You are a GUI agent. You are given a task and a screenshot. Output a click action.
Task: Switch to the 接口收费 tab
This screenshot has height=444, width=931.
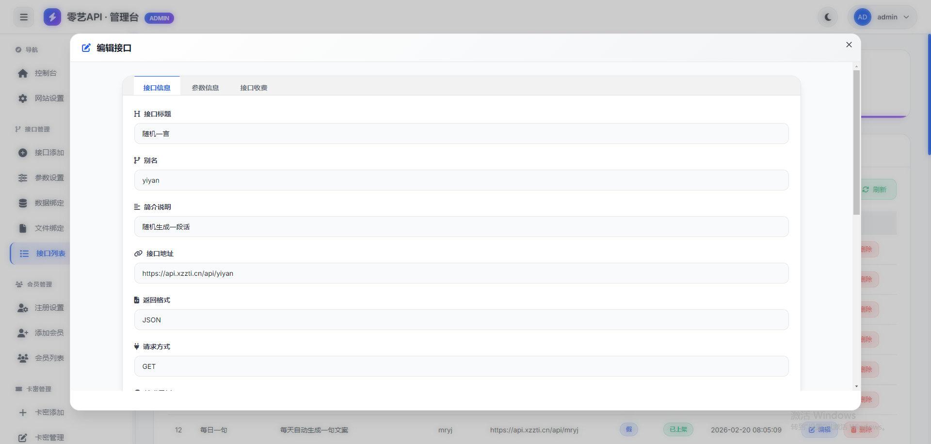click(254, 88)
